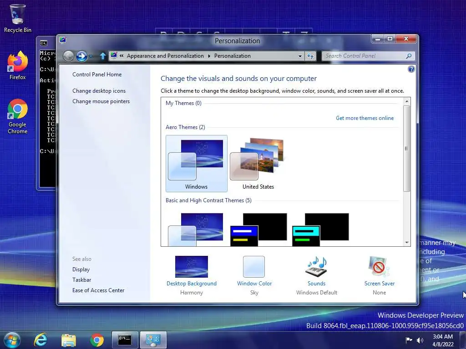Image resolution: width=466 pixels, height=349 pixels.
Task: Go up one level arrow
Action: (102, 56)
